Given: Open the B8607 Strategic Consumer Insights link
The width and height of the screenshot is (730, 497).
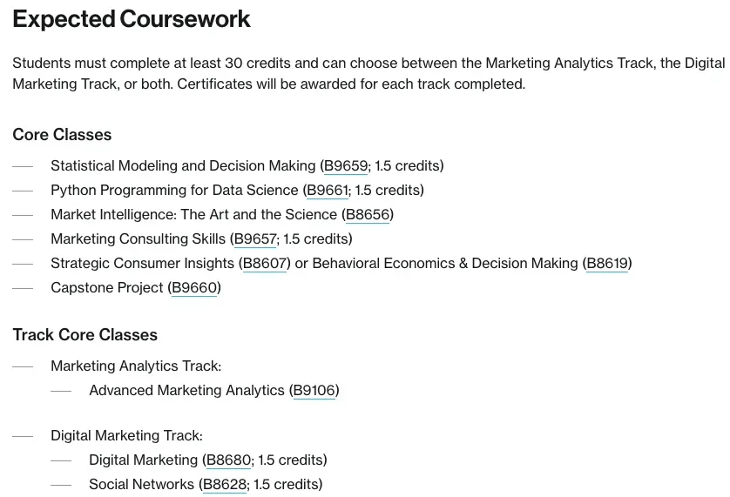Looking at the screenshot, I should click(x=264, y=263).
